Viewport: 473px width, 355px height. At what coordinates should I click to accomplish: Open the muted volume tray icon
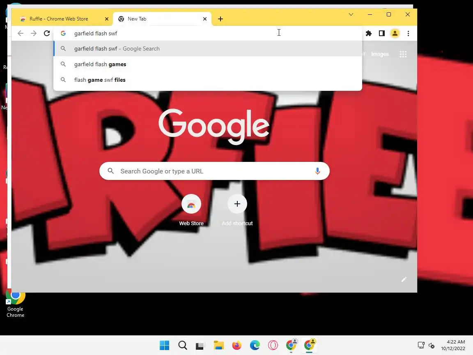tap(432, 345)
